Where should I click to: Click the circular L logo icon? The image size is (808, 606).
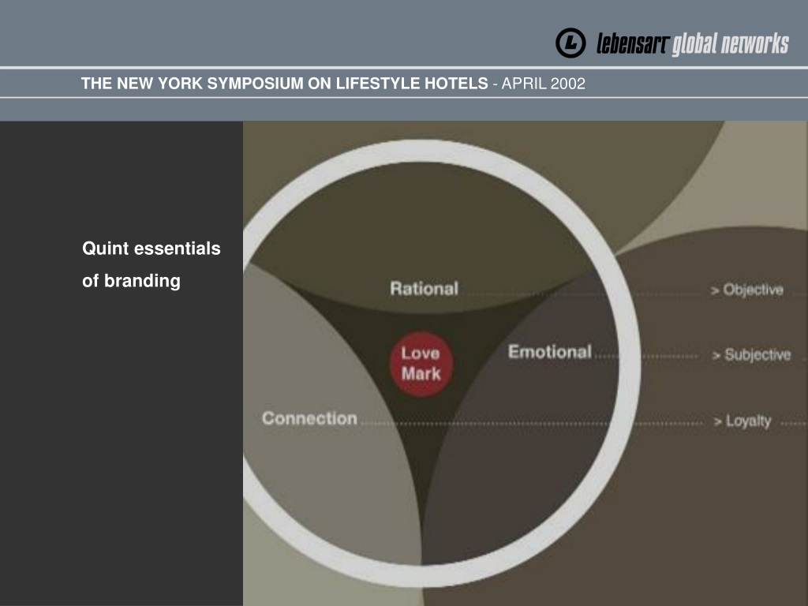(570, 43)
